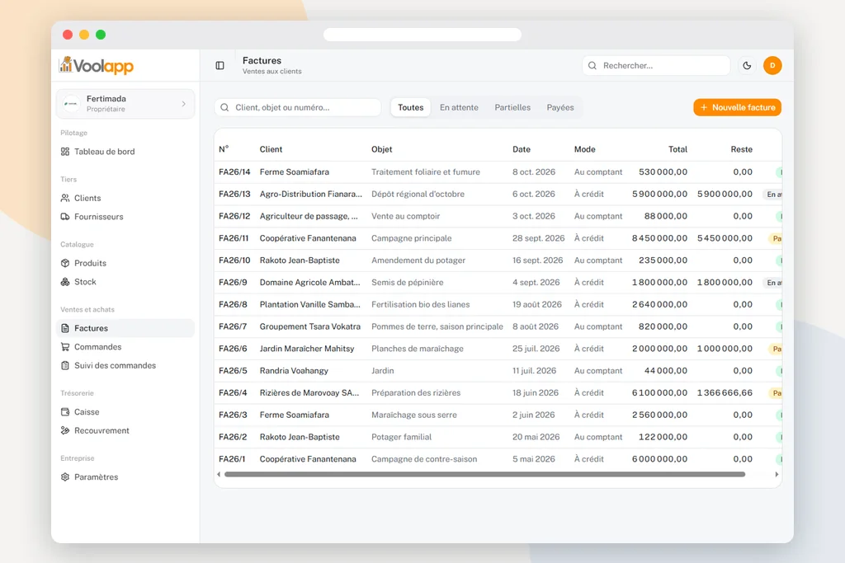Click Amendement du potager object cell
This screenshot has width=845, height=563.
pyautogui.click(x=418, y=260)
